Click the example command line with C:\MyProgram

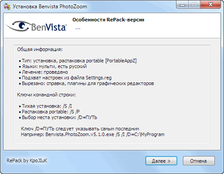point(93,134)
